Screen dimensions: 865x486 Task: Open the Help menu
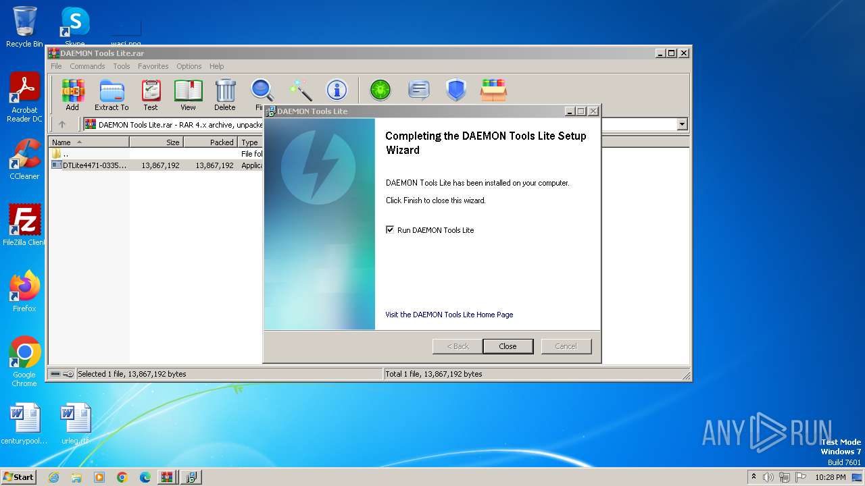pos(216,66)
